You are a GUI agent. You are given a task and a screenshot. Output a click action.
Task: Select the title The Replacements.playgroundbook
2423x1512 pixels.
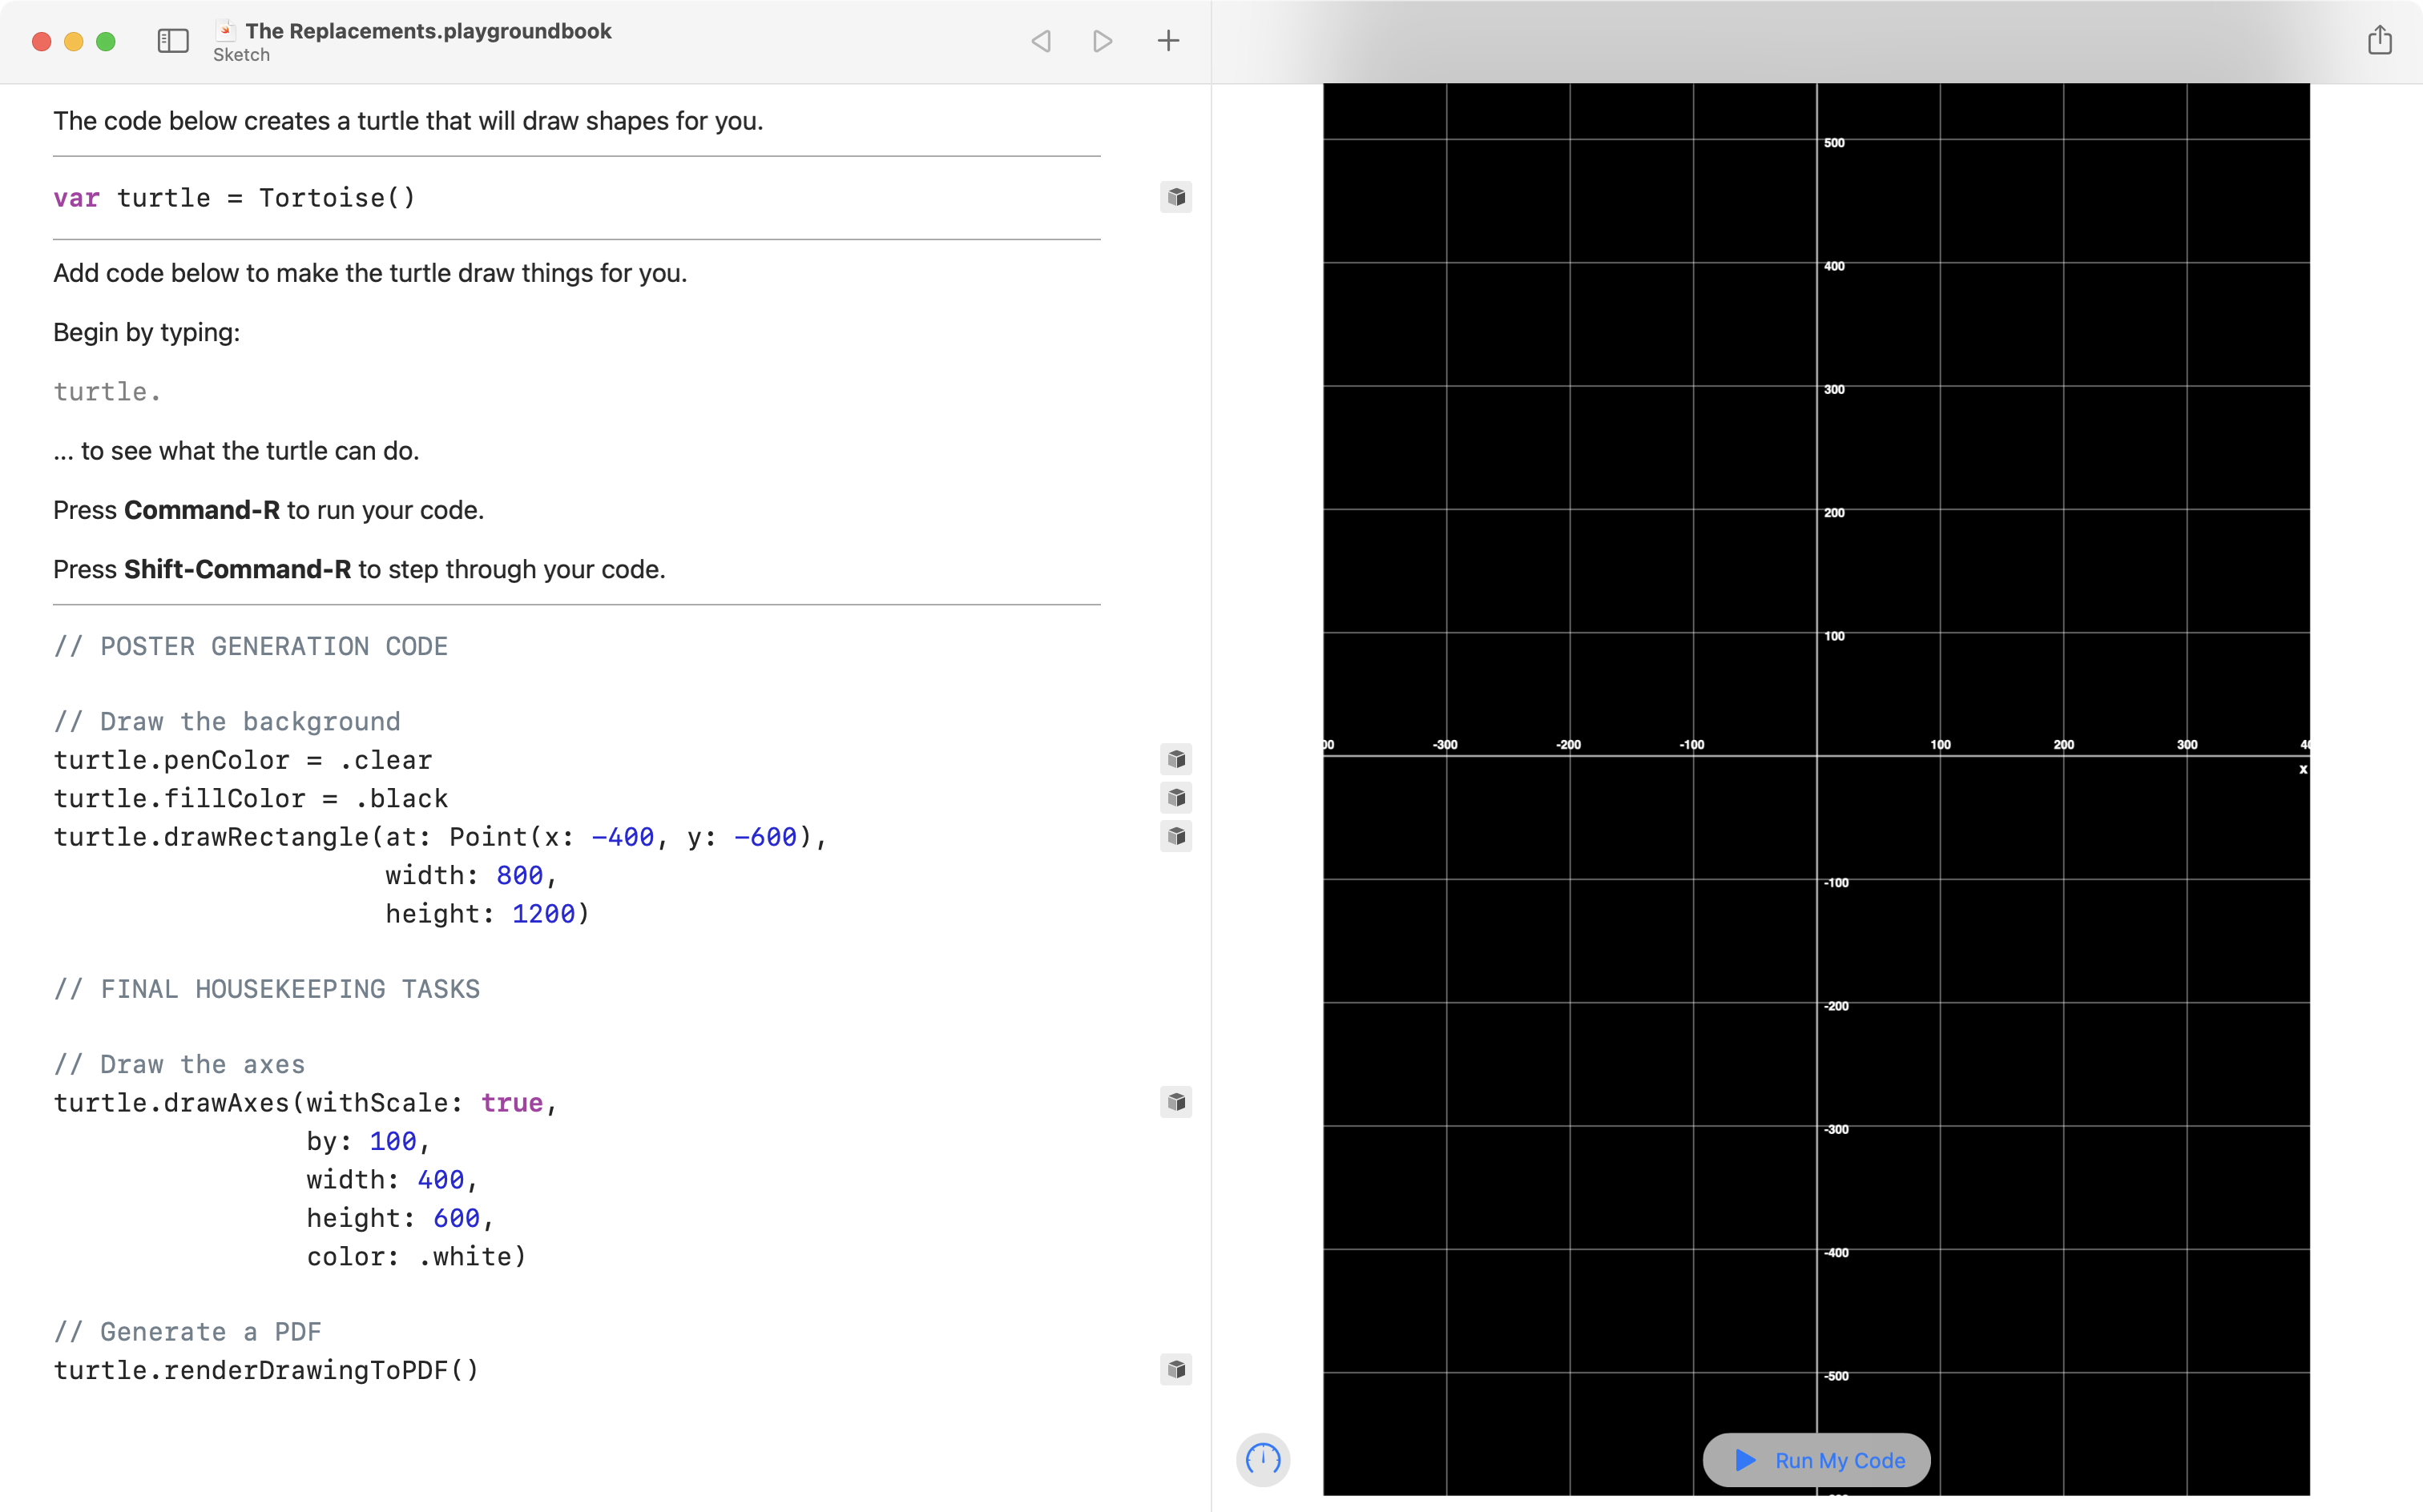pyautogui.click(x=427, y=31)
